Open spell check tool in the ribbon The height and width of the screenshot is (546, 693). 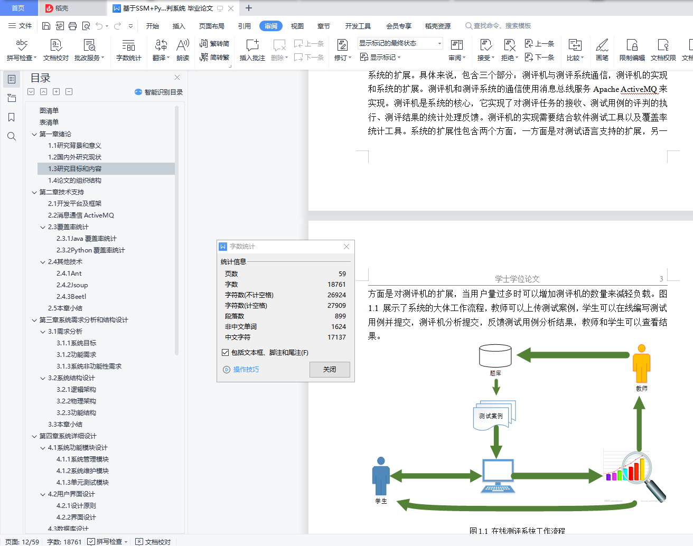[x=21, y=50]
